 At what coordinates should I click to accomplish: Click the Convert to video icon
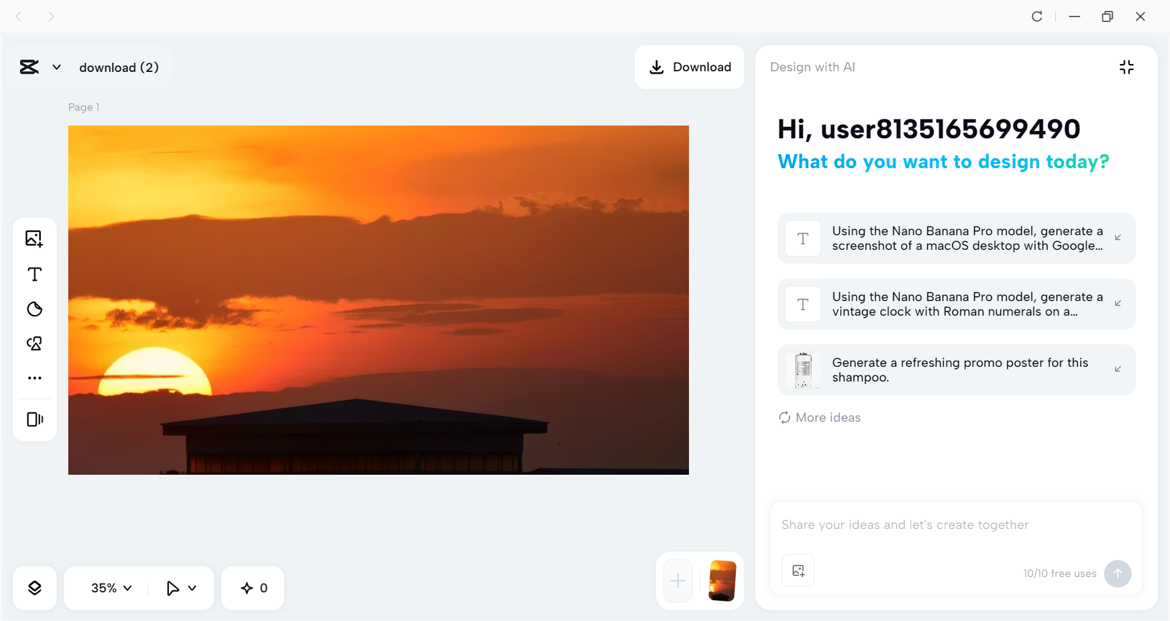pyautogui.click(x=35, y=419)
